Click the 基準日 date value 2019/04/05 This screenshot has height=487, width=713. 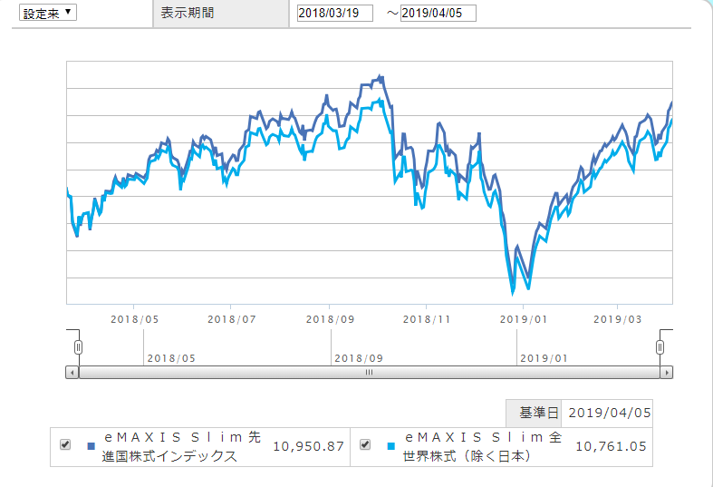(x=610, y=413)
